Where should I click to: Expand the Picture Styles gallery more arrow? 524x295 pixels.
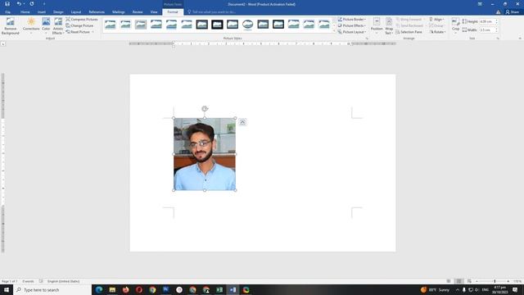334,31
